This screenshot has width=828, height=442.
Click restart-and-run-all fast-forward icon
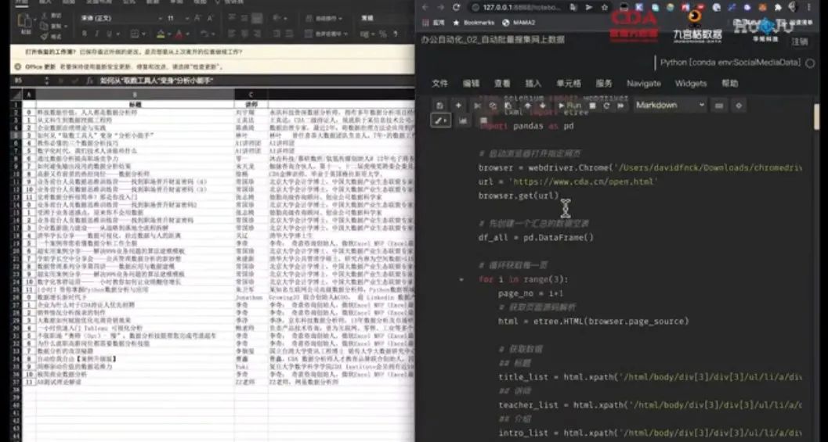621,106
